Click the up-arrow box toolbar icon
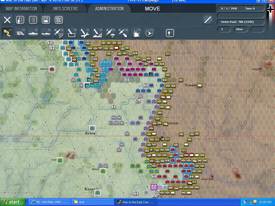275x206 pixels. (x=169, y=33)
